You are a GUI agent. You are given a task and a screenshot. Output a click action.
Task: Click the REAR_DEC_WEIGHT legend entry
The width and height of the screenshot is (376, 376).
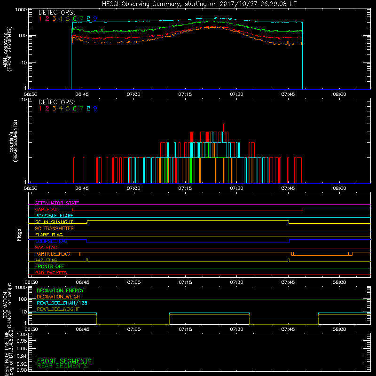[58, 309]
